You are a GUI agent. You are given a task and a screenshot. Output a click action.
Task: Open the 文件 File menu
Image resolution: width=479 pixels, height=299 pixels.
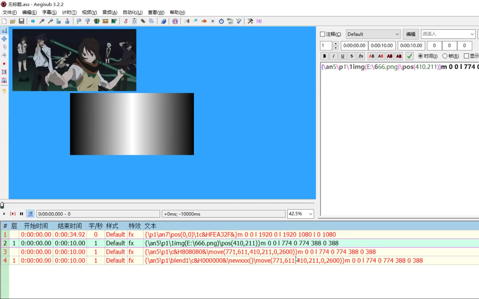[10, 12]
